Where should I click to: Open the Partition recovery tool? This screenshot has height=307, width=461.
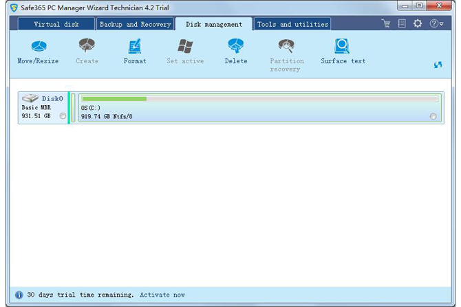pyautogui.click(x=287, y=54)
